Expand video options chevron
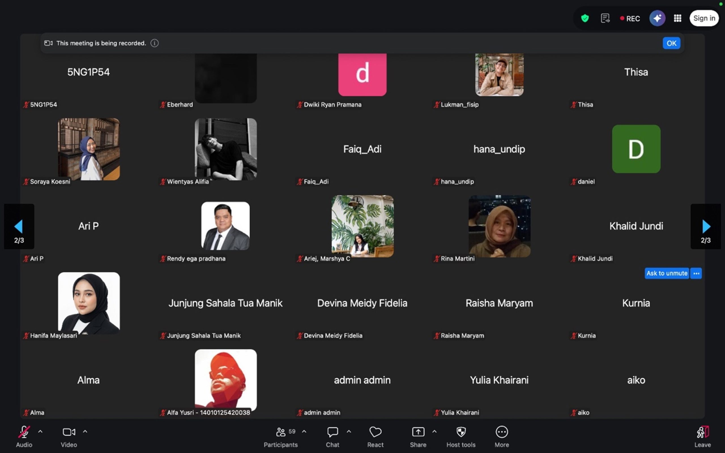 (85, 431)
